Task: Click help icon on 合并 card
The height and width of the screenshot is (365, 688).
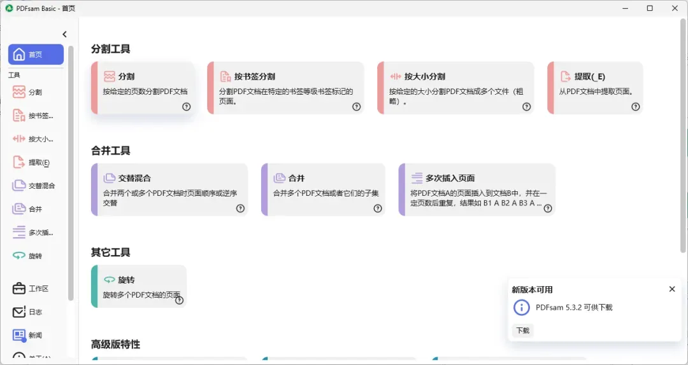Action: [x=377, y=209]
